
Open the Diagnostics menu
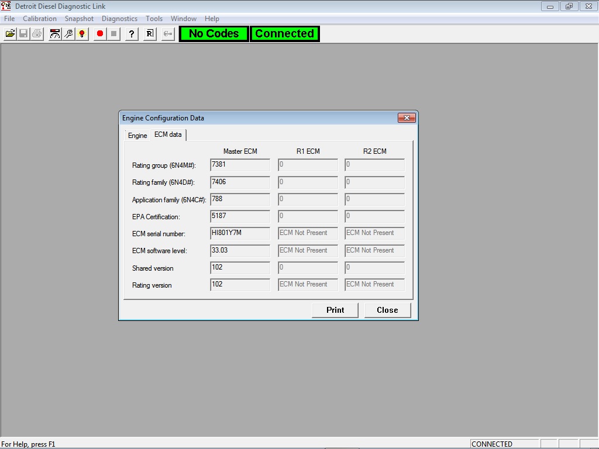pyautogui.click(x=119, y=18)
